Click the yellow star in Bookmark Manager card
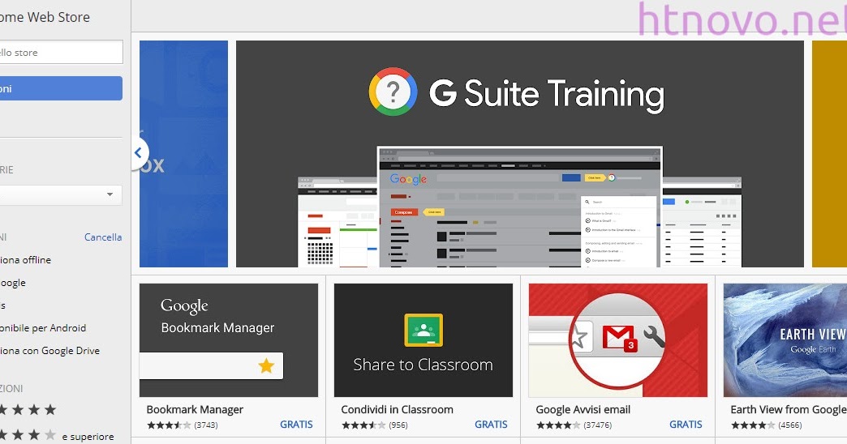Screen dimensions: 847x444 (266, 365)
